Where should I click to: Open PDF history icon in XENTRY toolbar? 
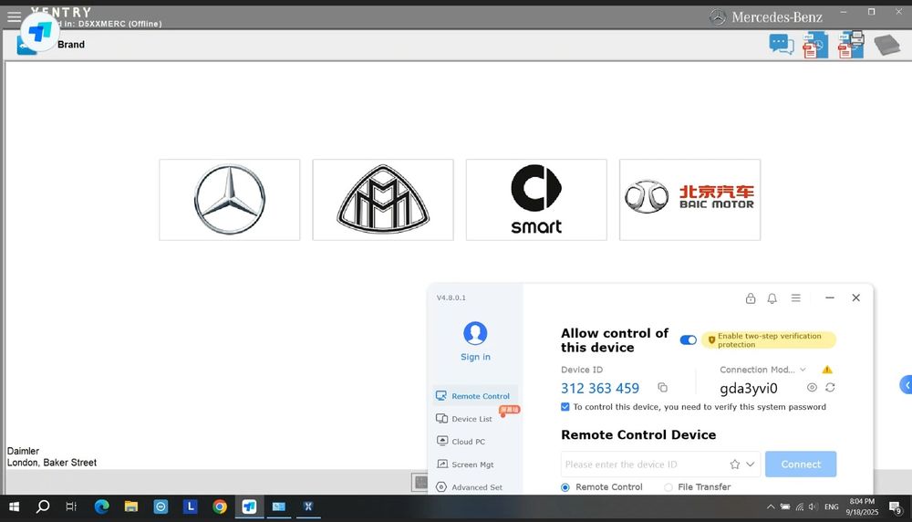(x=814, y=45)
